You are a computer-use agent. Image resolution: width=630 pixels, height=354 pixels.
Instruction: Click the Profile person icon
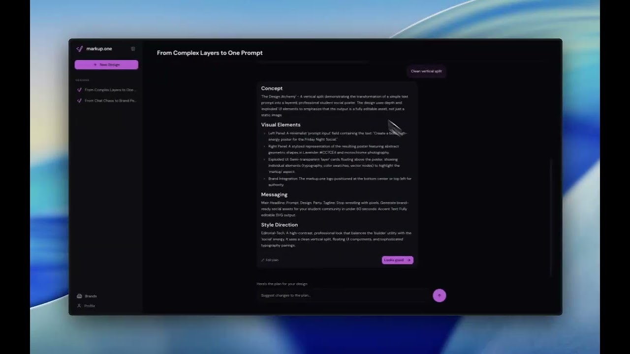79,306
